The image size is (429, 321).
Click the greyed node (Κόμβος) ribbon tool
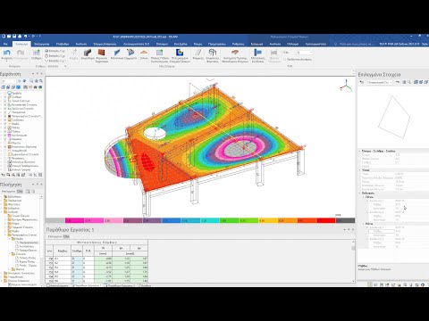coord(74,54)
